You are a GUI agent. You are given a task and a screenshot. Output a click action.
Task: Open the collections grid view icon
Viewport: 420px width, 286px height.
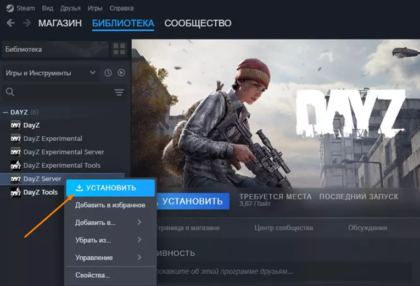119,49
